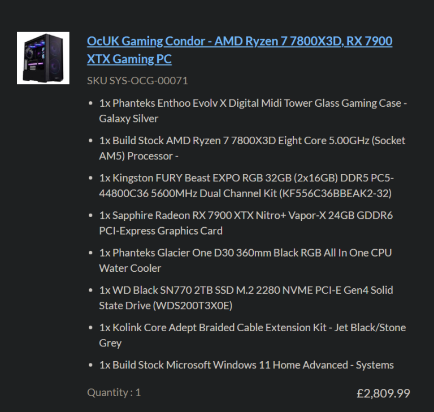Click the bullet beside the Windows 11 entry
This screenshot has height=412, width=434.
pyautogui.click(x=90, y=365)
